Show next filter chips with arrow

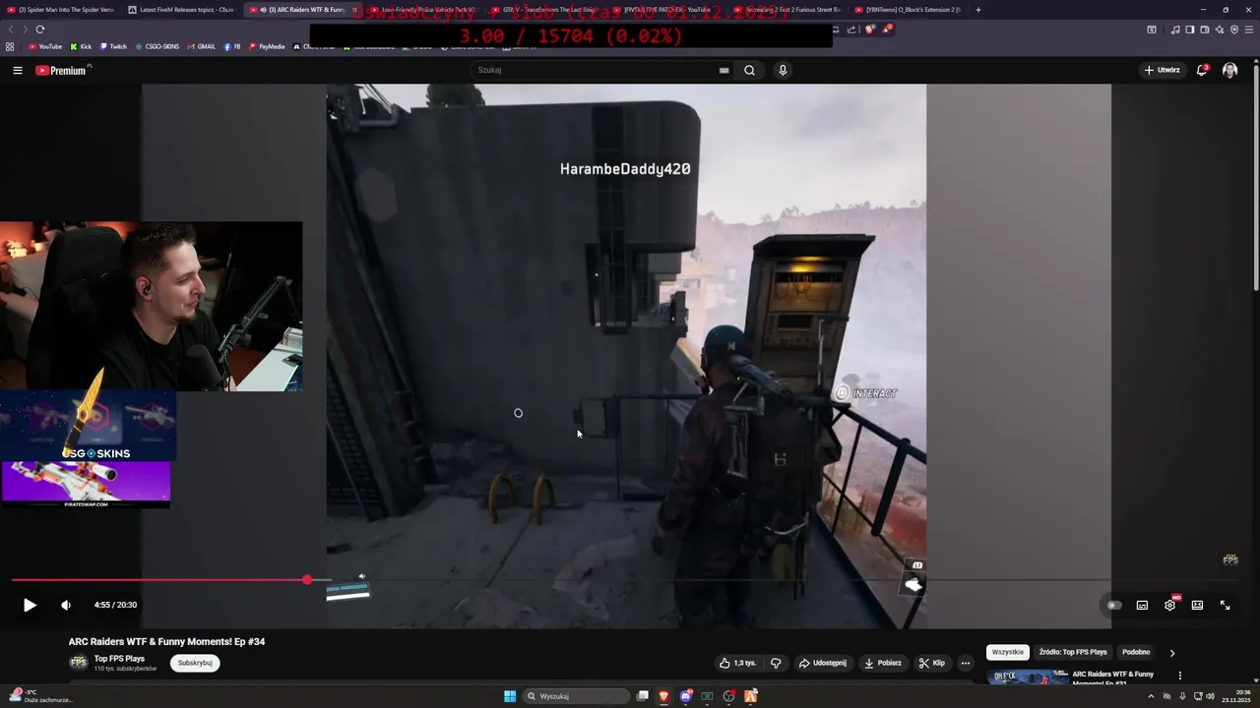point(1171,652)
